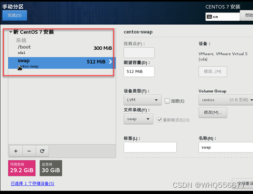Toggle the 重新格式化(O) reformat checkbox
253x194 pixels.
[159, 120]
